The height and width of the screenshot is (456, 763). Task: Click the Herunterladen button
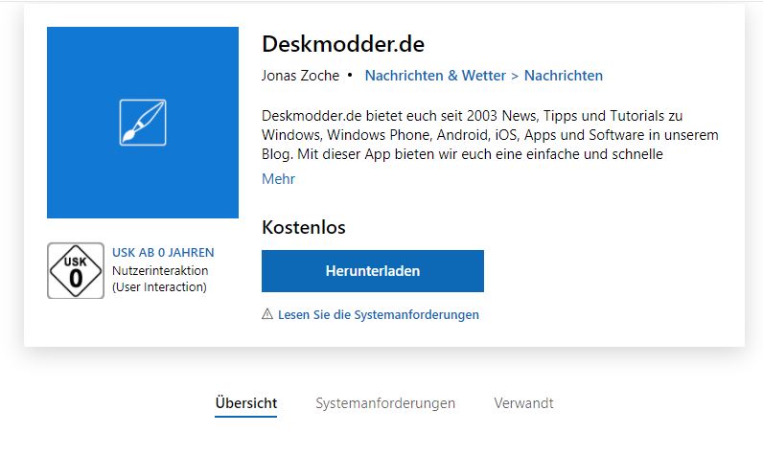point(373,271)
